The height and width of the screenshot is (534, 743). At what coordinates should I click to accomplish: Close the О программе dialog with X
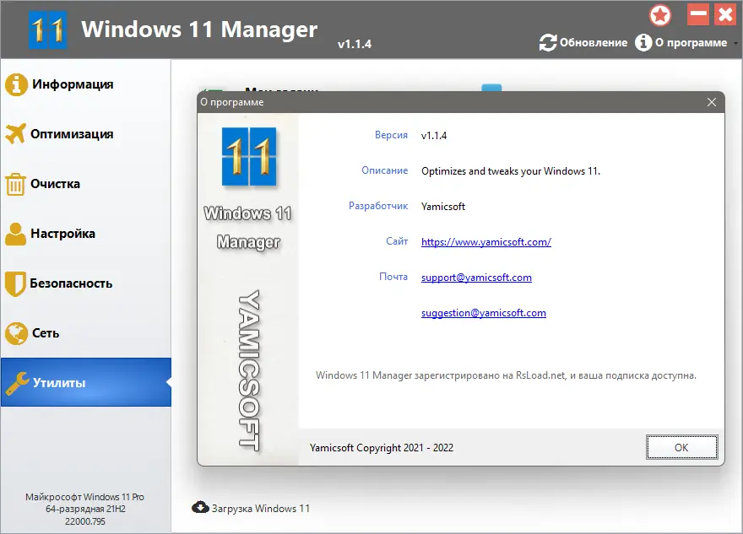712,101
